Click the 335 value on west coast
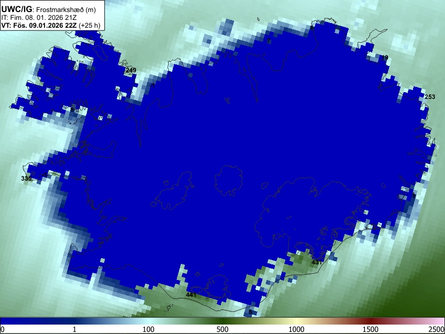This screenshot has width=445, height=334. (26, 179)
